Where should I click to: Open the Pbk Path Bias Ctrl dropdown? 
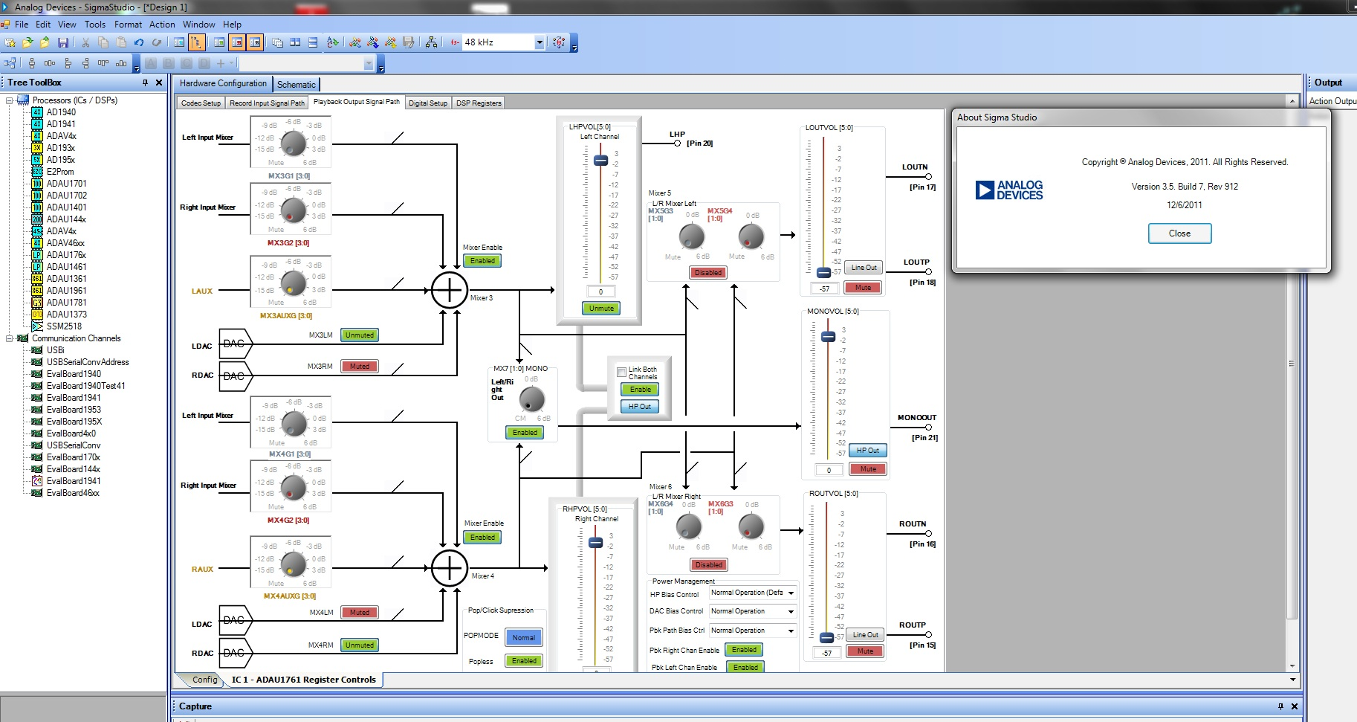point(791,631)
